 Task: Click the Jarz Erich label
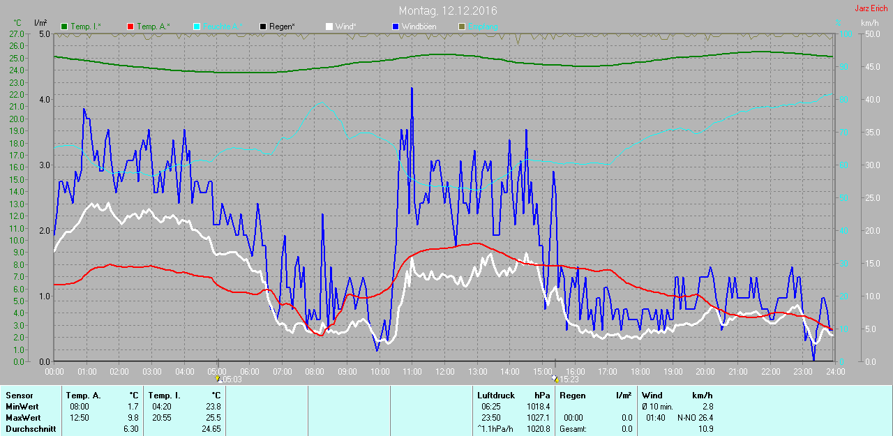[x=871, y=8]
